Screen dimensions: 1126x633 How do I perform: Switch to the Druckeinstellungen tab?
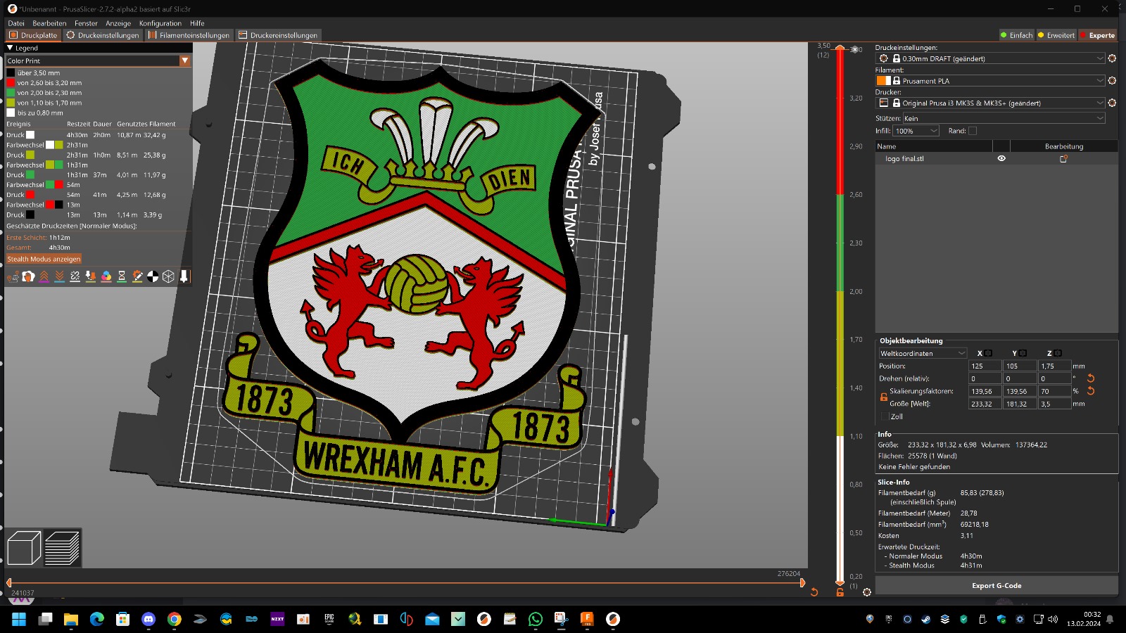coord(103,35)
